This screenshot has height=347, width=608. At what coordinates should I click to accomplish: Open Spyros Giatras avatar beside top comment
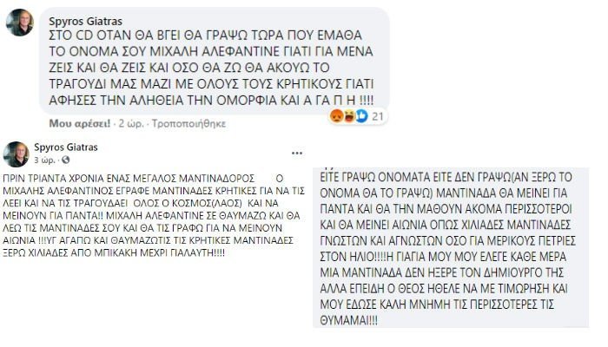(x=20, y=23)
